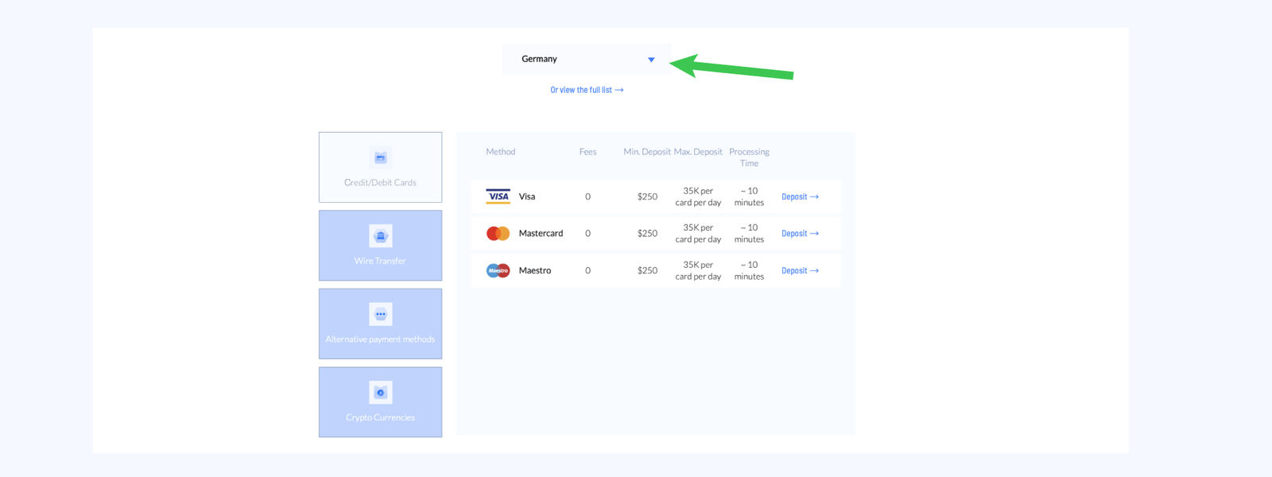Image resolution: width=1272 pixels, height=477 pixels.
Task: Click the three-dots icon for alternative payments
Action: (x=380, y=314)
